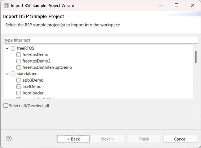The image size is (201, 148).
Task: Click the type filter text field
Action: (x=101, y=40)
